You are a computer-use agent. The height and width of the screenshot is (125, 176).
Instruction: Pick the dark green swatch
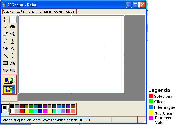point(31,106)
